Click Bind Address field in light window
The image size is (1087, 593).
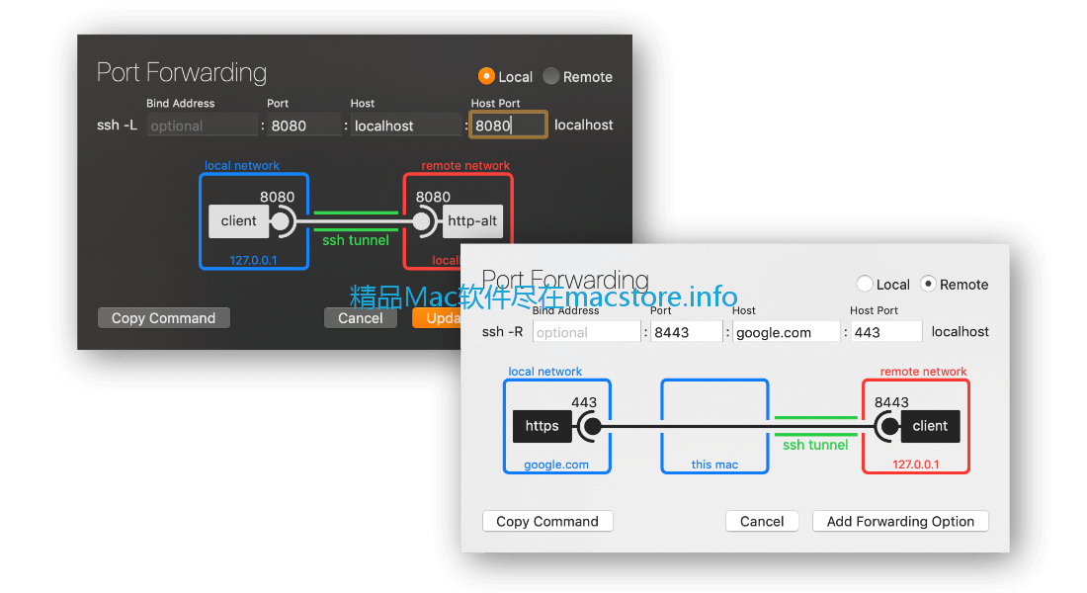point(586,332)
